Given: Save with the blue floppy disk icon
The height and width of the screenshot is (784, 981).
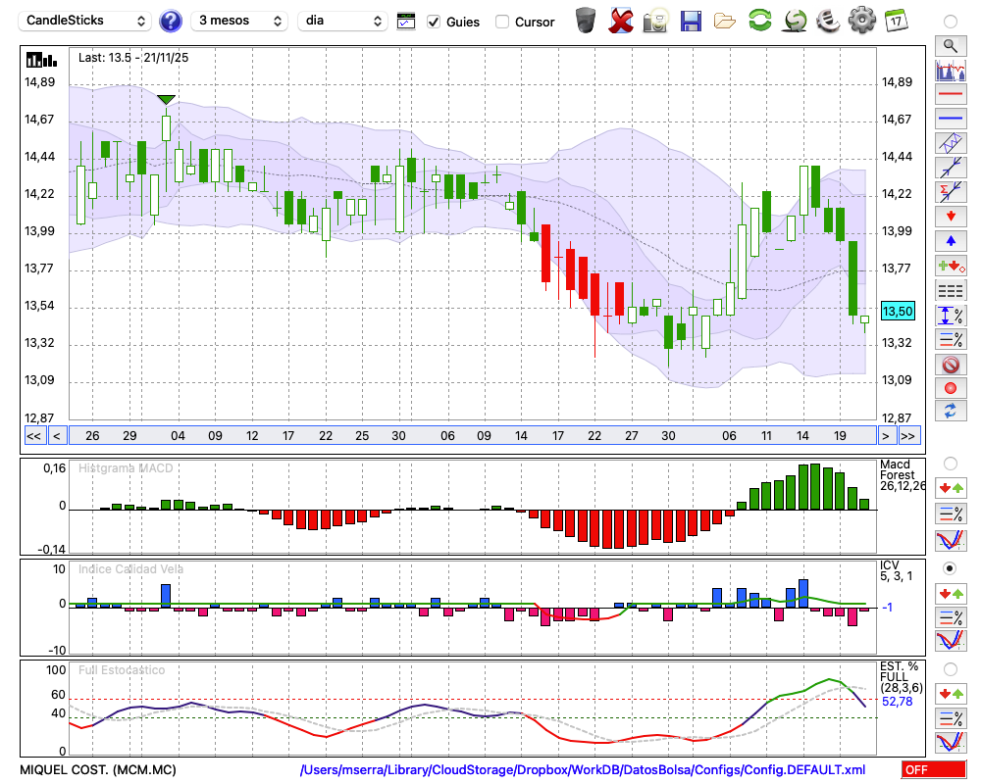Looking at the screenshot, I should pos(691,21).
